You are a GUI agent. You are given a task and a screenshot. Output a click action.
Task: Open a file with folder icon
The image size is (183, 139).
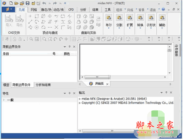coord(16,3)
